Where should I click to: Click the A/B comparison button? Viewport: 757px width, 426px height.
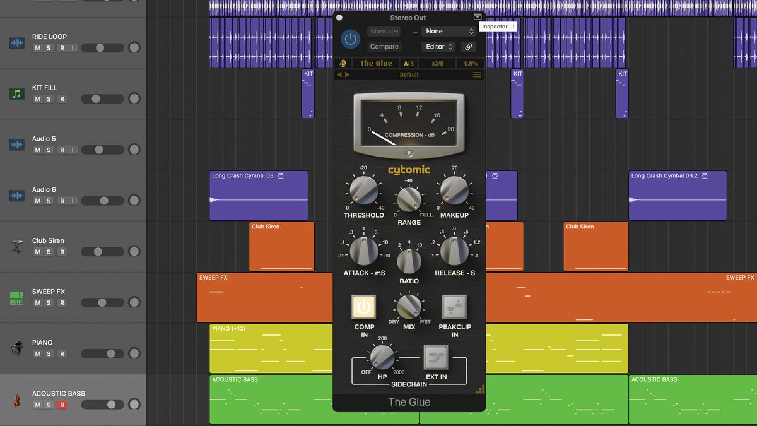[x=409, y=63]
